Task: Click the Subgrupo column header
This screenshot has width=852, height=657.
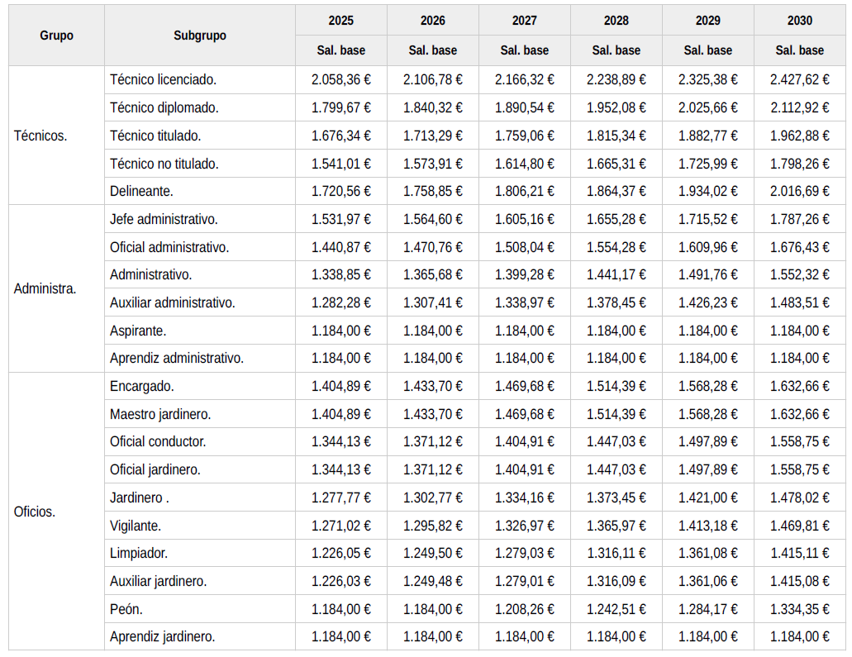Action: [x=200, y=36]
